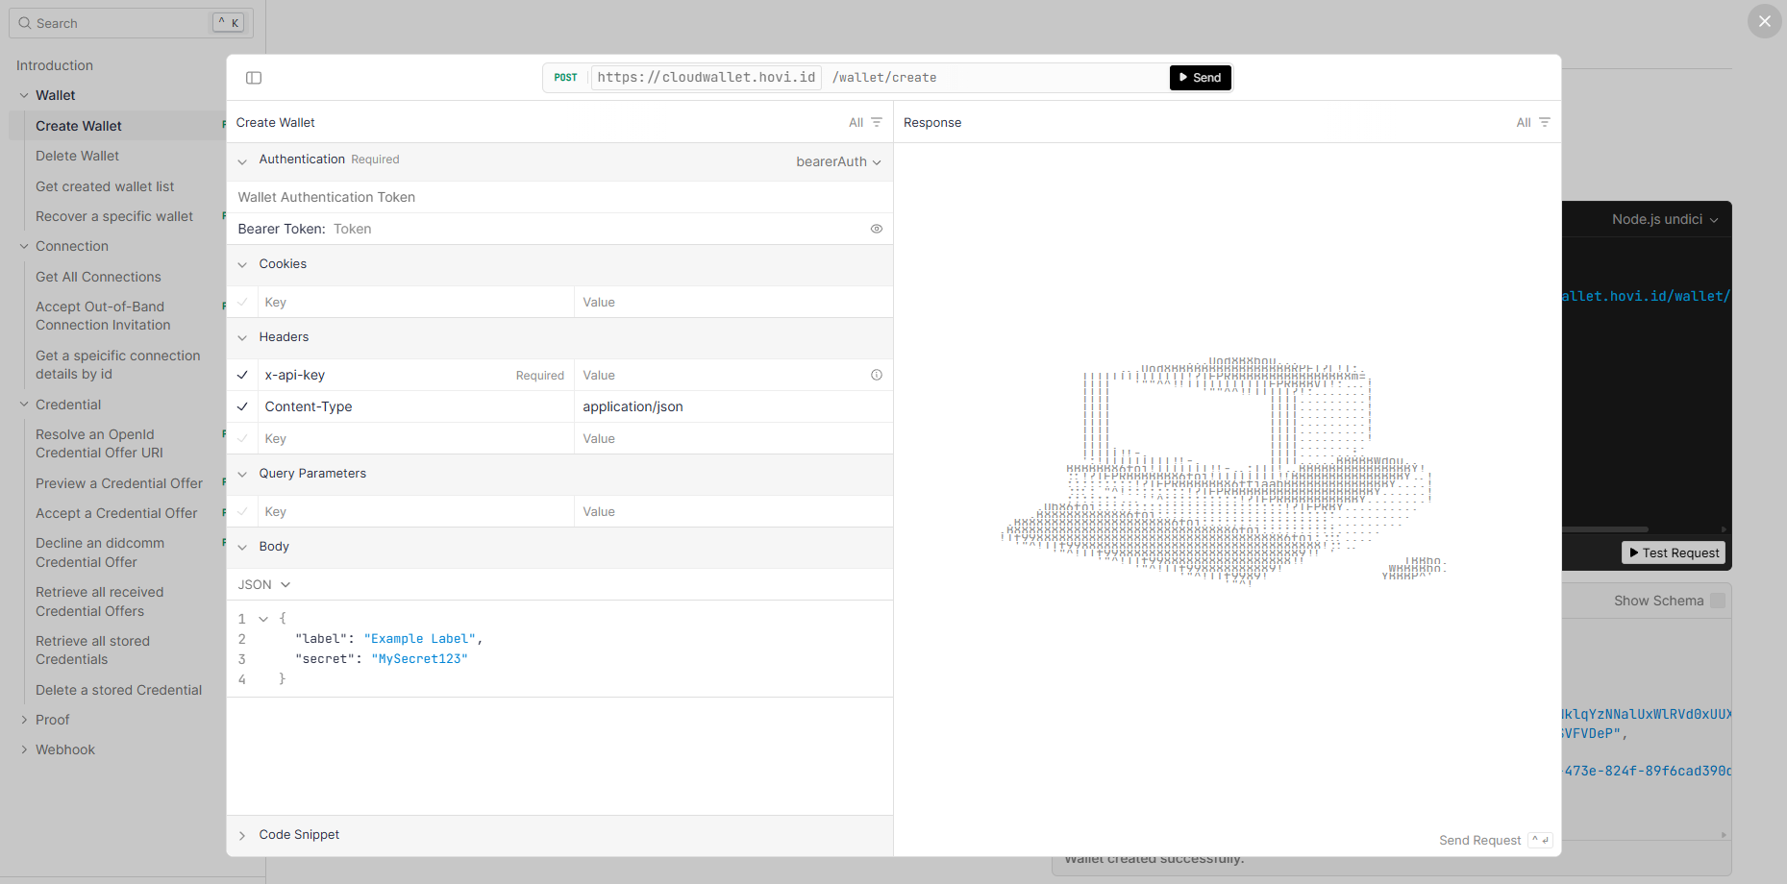The image size is (1787, 884).
Task: Select Get All Connections sidebar item
Action: 98,277
